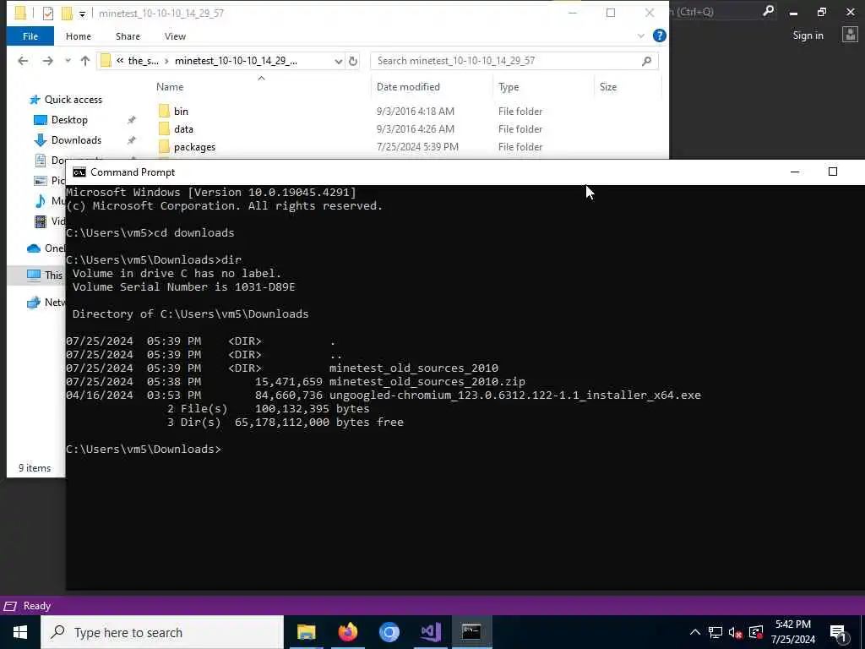Open the recent locations dropdown arrow

coord(68,61)
